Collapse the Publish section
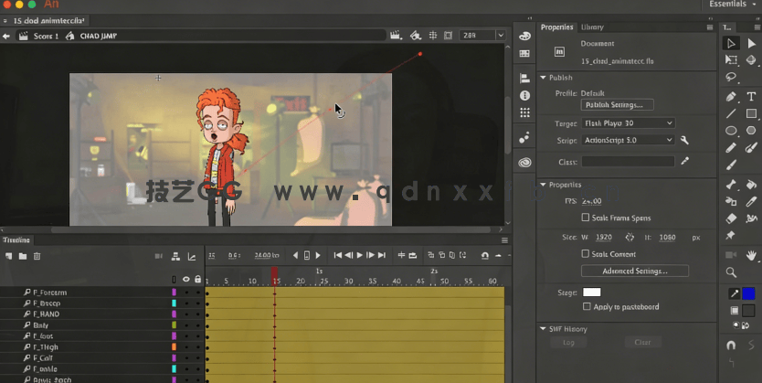 (544, 78)
